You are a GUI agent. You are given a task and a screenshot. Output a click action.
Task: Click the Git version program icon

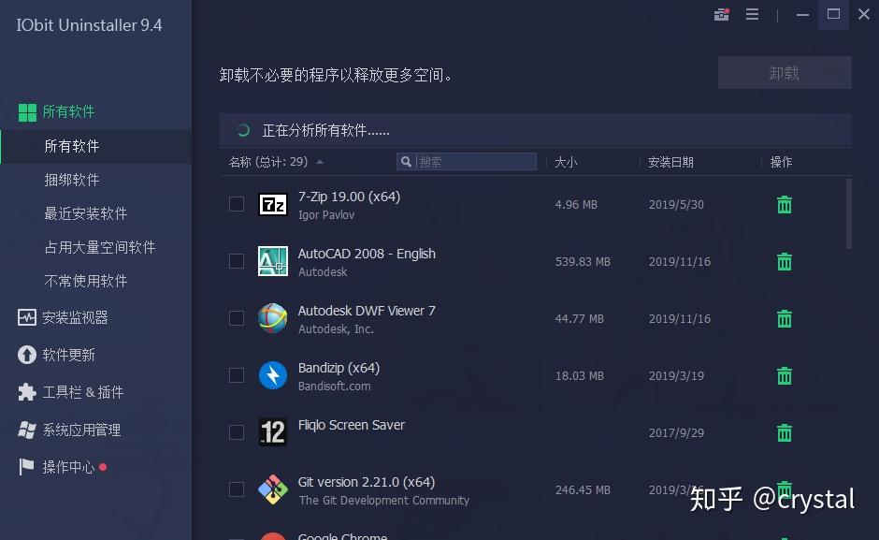(272, 489)
